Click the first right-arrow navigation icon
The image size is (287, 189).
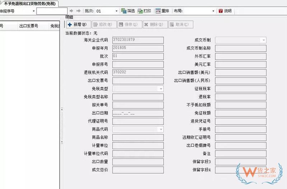coord(71,11)
